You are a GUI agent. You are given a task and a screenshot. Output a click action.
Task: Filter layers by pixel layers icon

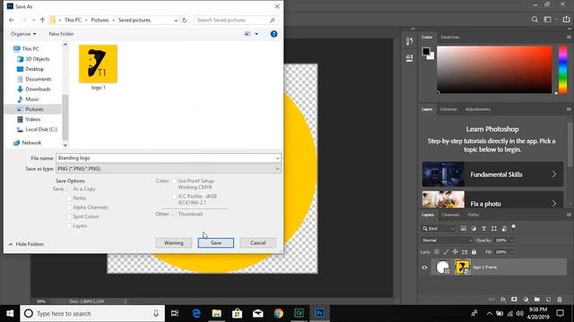tap(463, 229)
